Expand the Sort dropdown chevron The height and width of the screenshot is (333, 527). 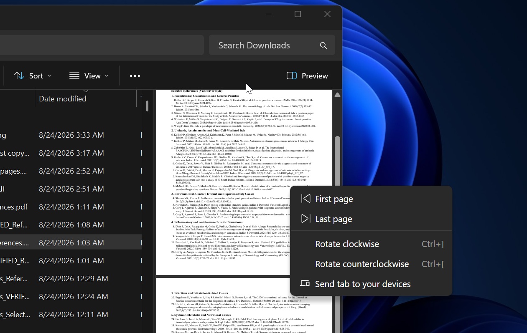click(49, 76)
